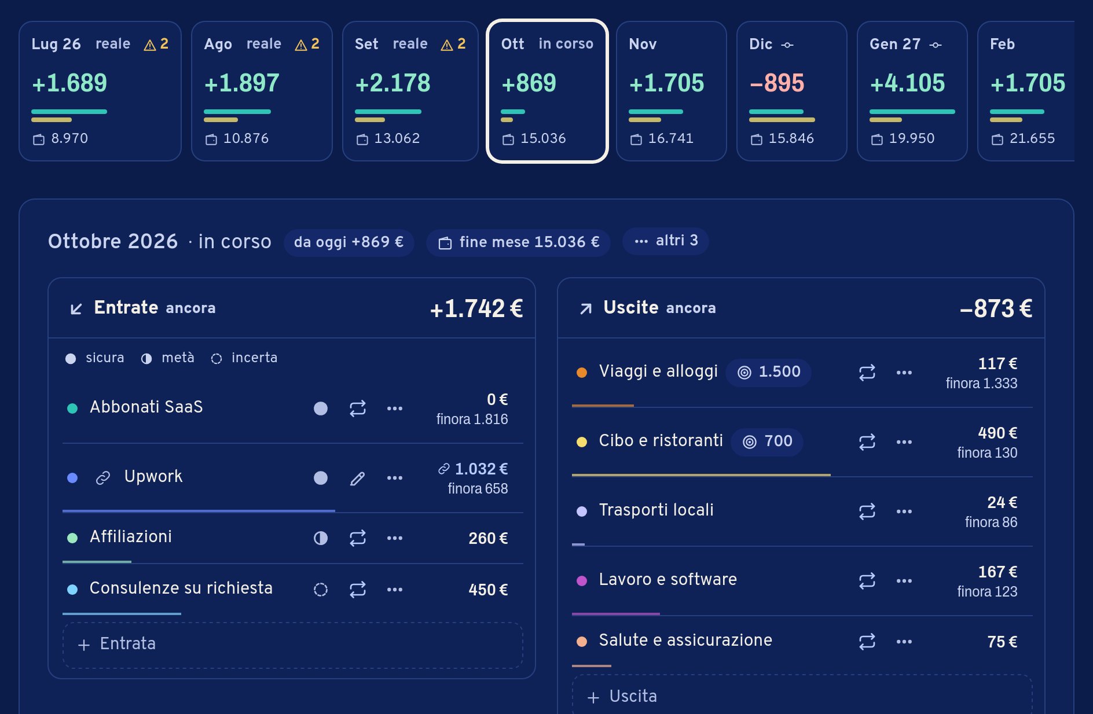Screen dimensions: 1093x714
Task: Open the Ago month card
Action: [262, 91]
